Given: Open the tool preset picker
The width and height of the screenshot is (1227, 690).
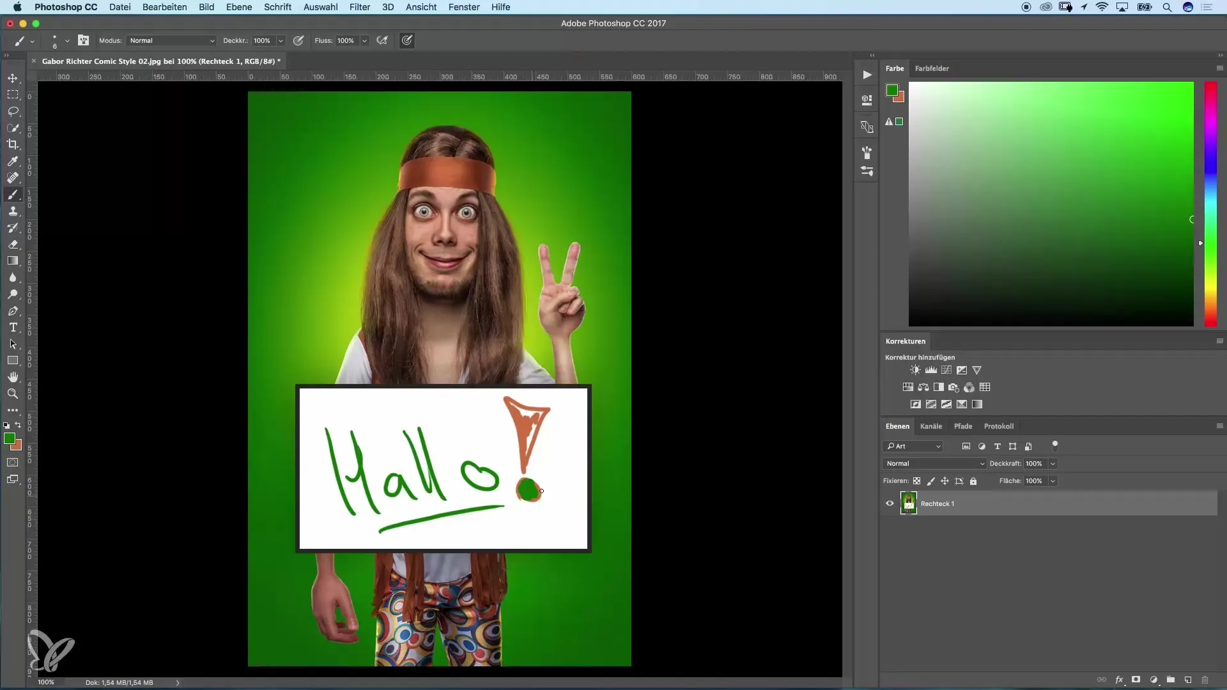Looking at the screenshot, I should click(x=24, y=41).
